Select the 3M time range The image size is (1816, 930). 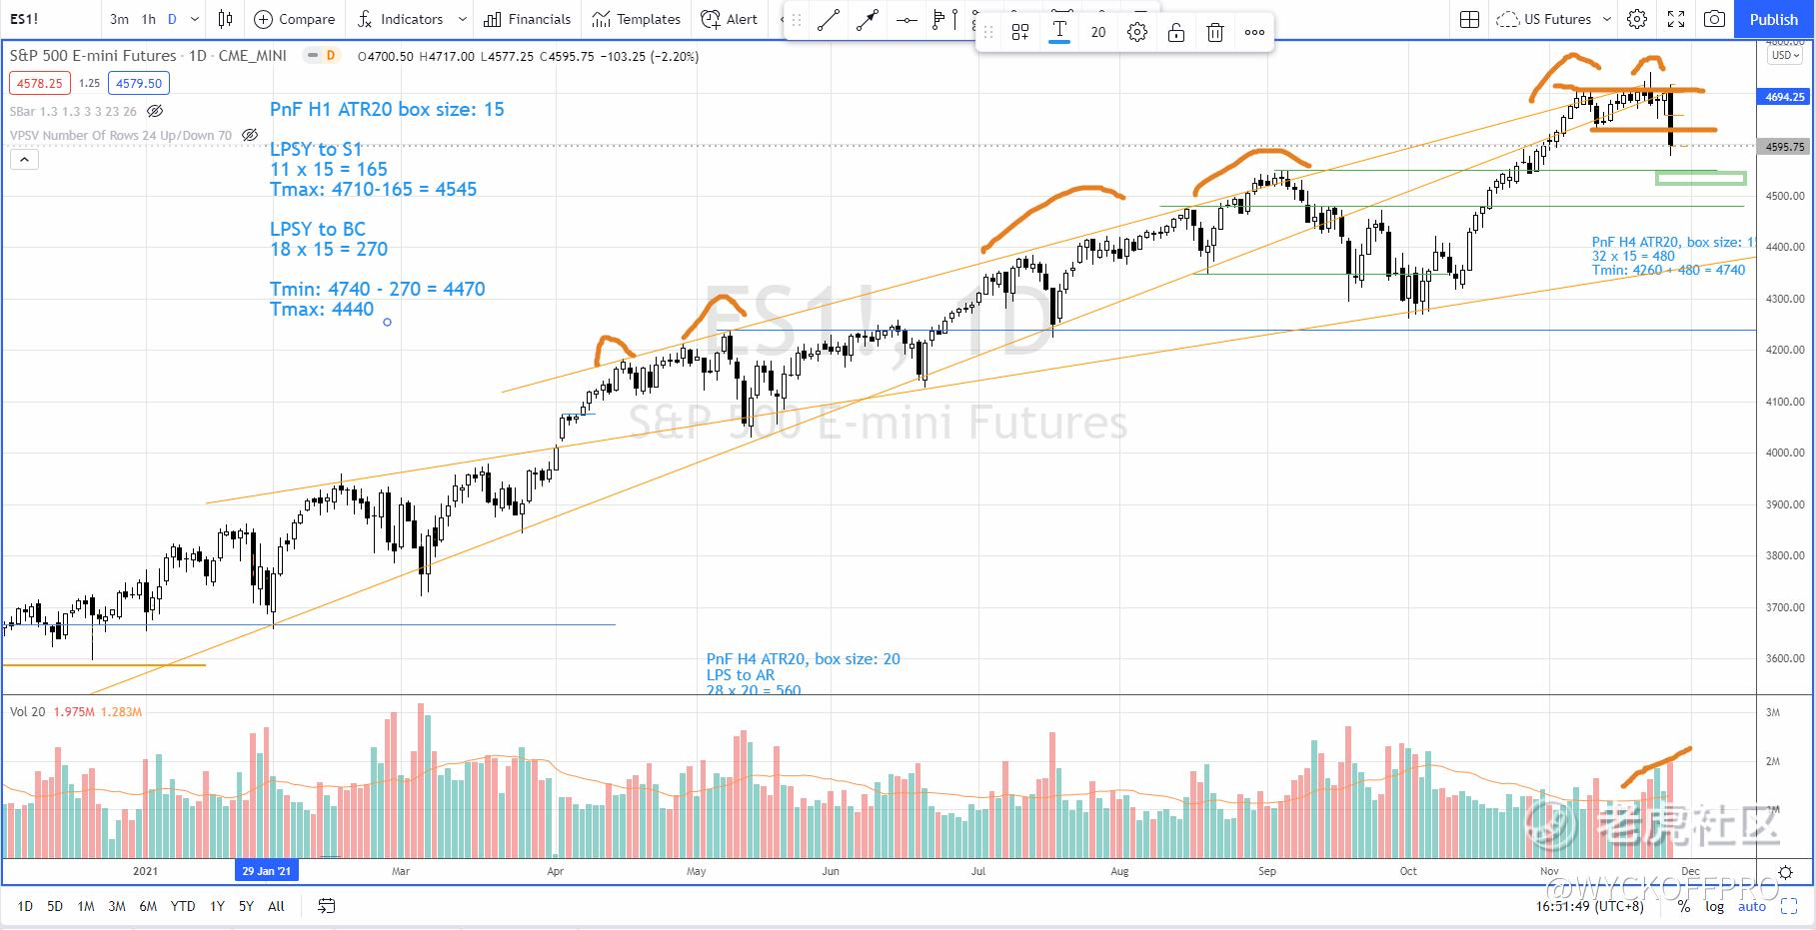pos(117,906)
